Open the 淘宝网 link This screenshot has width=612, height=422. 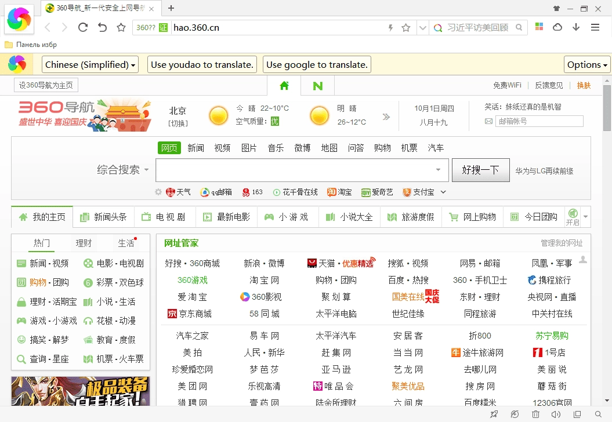pos(265,280)
